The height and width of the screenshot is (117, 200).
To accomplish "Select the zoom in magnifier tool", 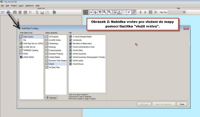I will coord(105,12).
